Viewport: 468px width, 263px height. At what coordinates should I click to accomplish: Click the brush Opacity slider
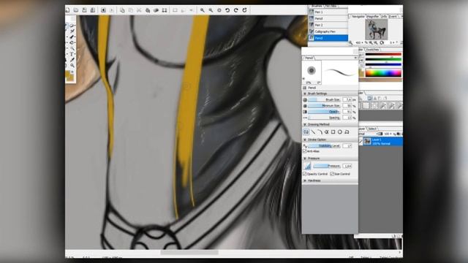coord(324,112)
